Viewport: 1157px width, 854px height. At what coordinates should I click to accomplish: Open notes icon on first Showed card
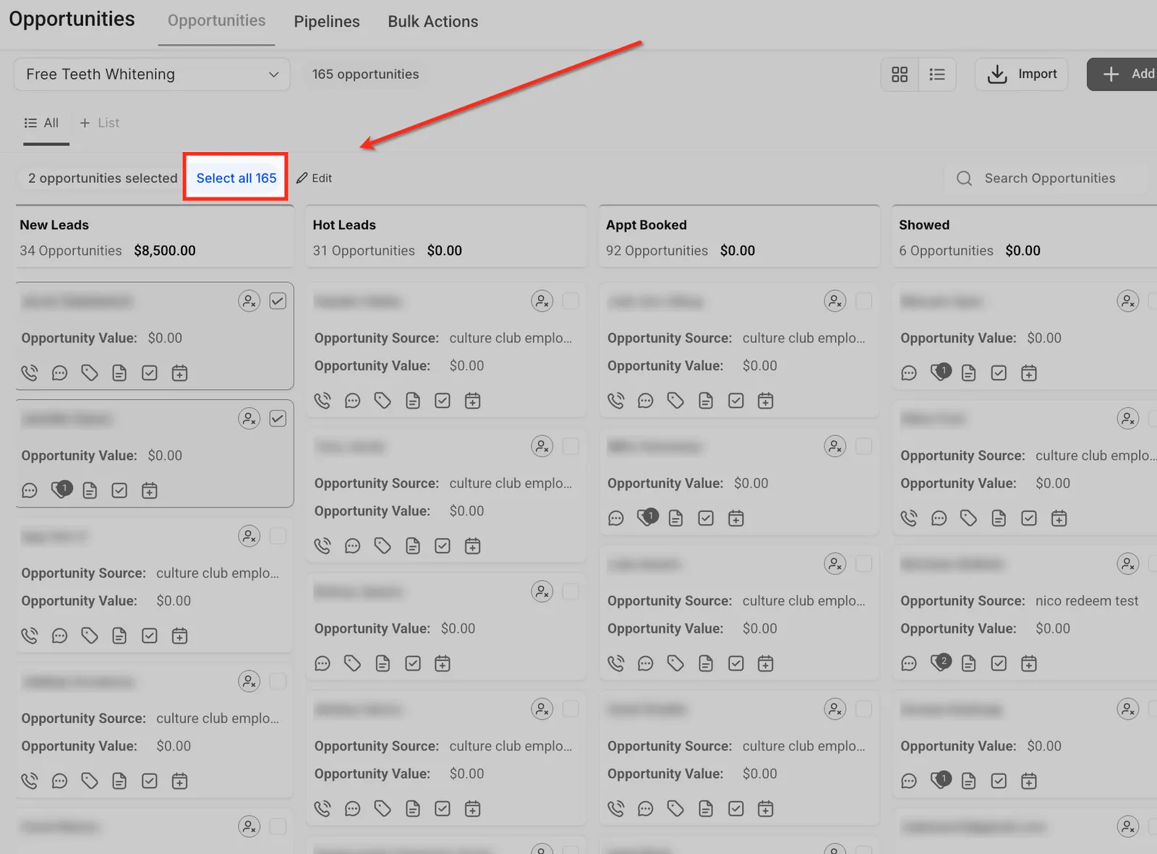point(969,373)
